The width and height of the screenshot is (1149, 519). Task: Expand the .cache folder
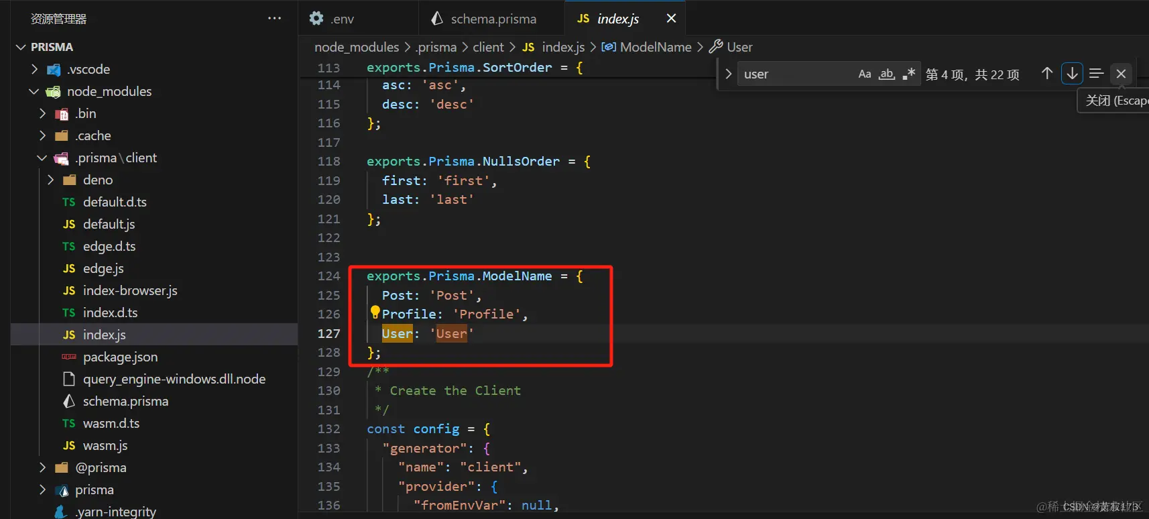click(x=43, y=135)
